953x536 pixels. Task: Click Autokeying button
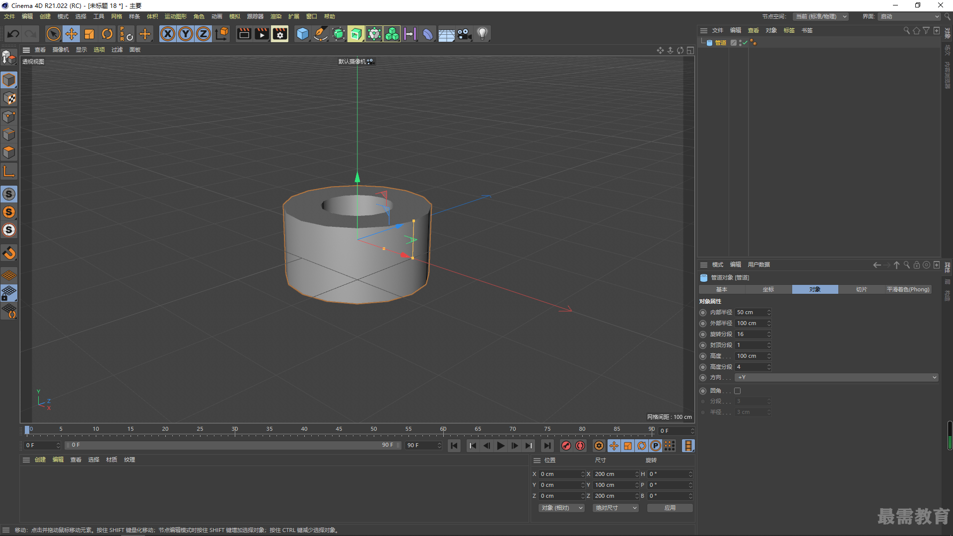point(580,446)
